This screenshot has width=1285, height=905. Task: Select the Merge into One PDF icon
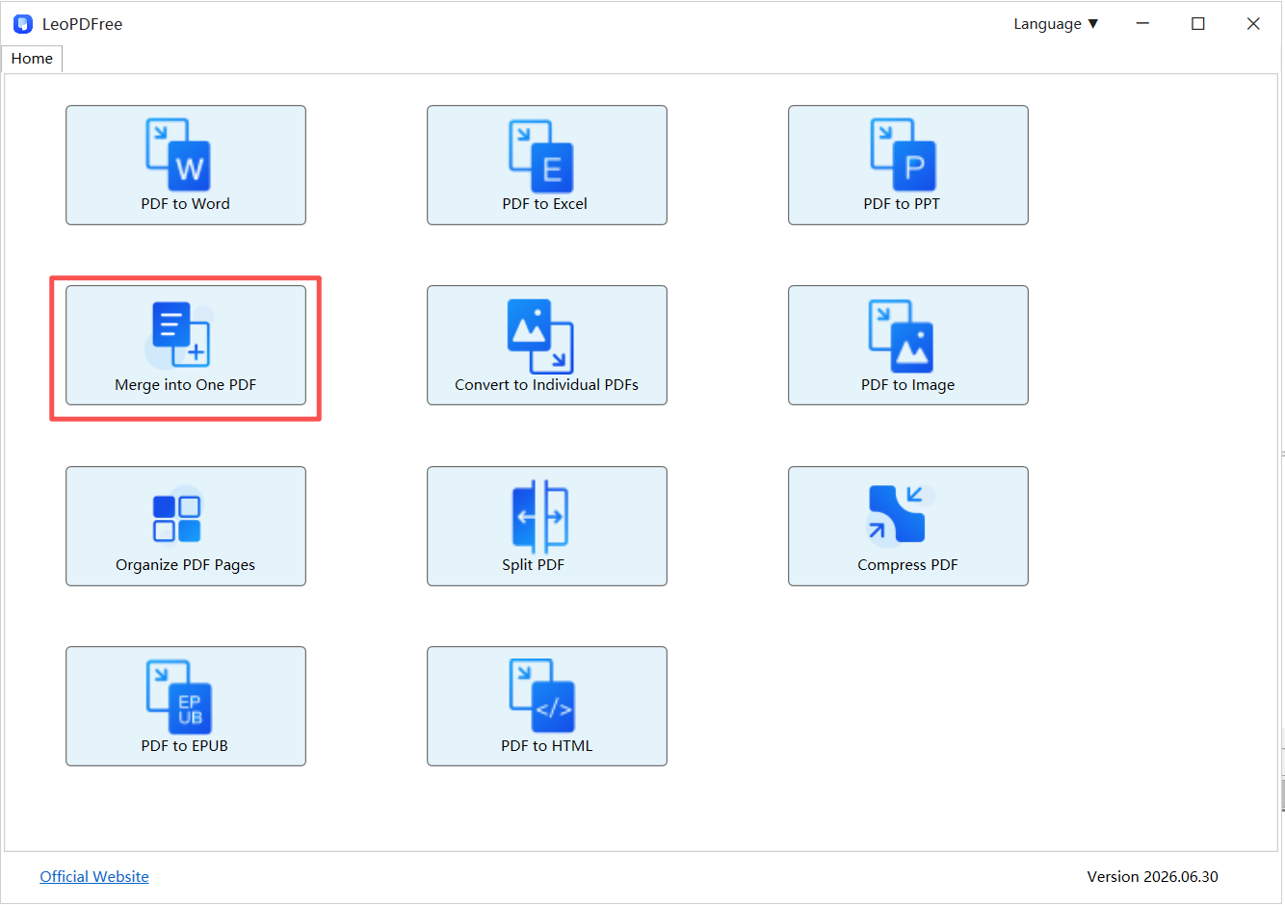[178, 335]
